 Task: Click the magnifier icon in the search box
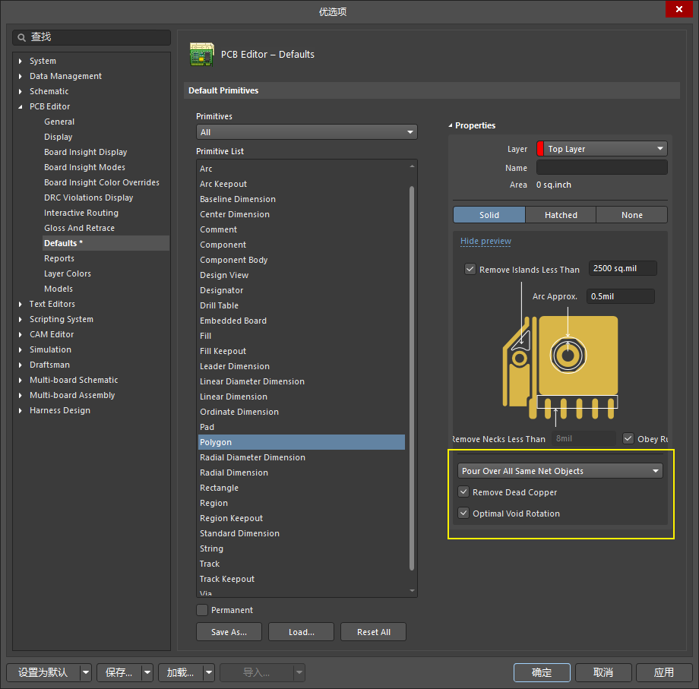(x=21, y=37)
